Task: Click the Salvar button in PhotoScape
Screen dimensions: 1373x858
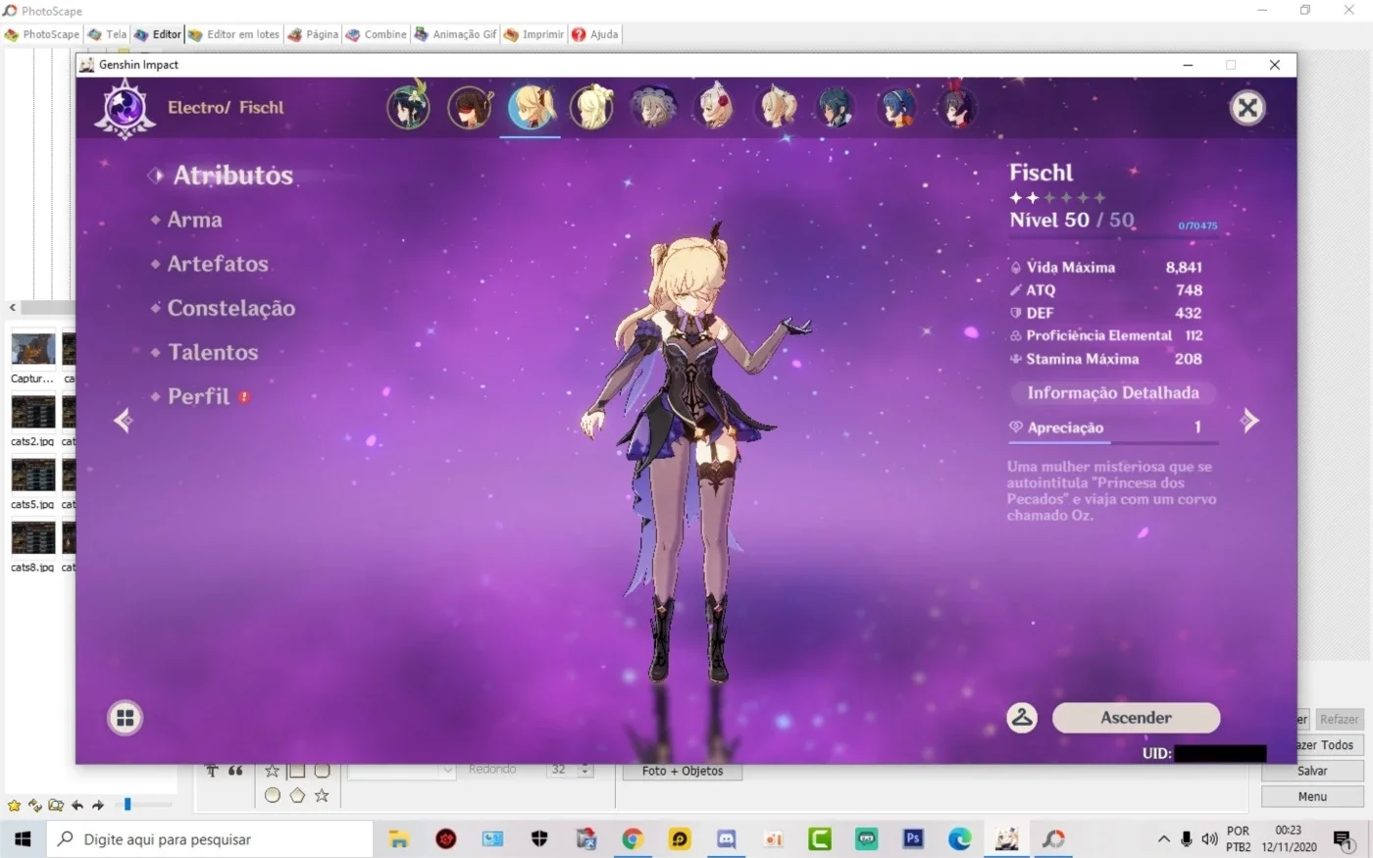Action: (1312, 771)
